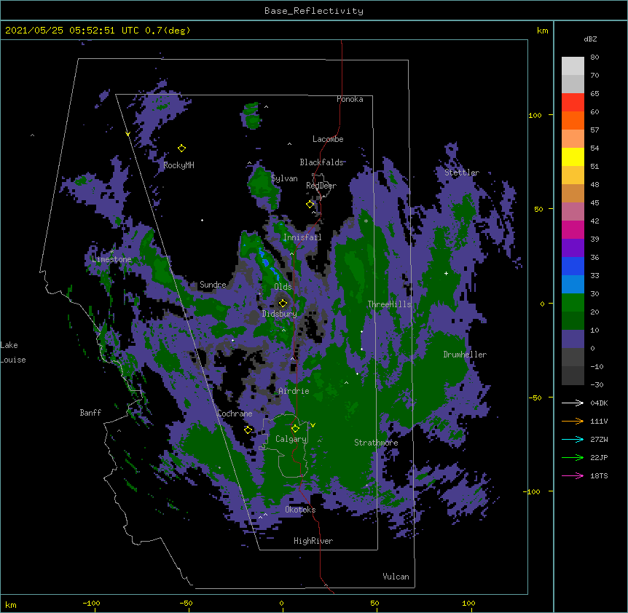Click the Cochrane label

click(235, 414)
